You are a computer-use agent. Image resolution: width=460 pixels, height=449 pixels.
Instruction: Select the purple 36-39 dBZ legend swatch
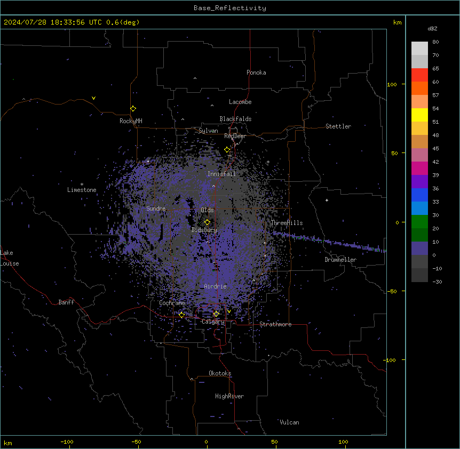point(419,182)
